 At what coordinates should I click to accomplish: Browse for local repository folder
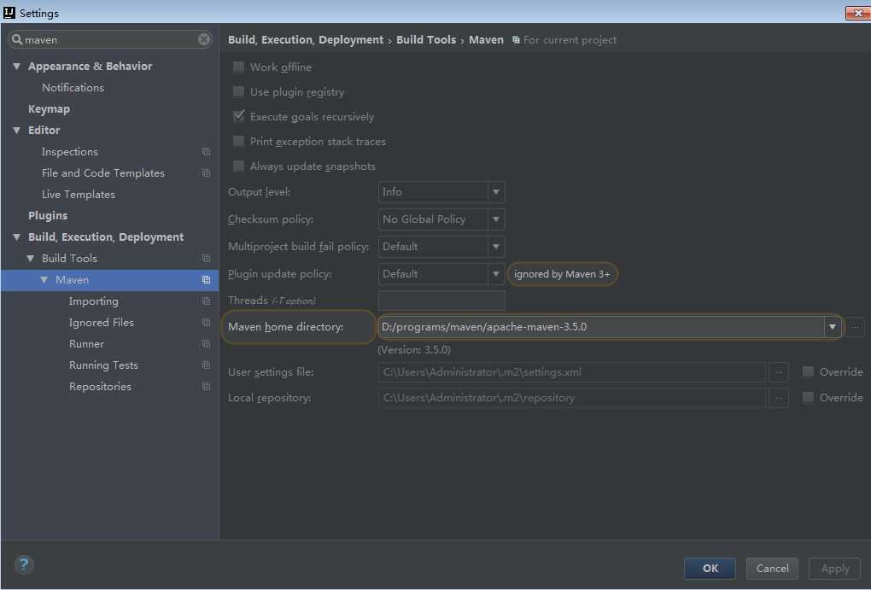(x=778, y=398)
